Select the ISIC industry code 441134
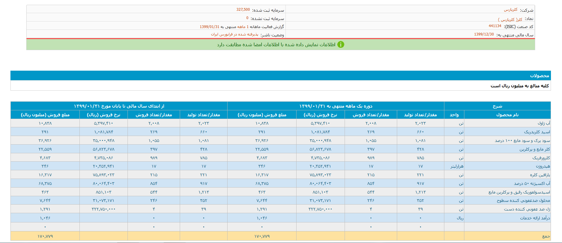The height and width of the screenshot is (243, 562). (x=495, y=26)
